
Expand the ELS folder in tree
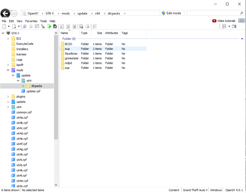8,38
